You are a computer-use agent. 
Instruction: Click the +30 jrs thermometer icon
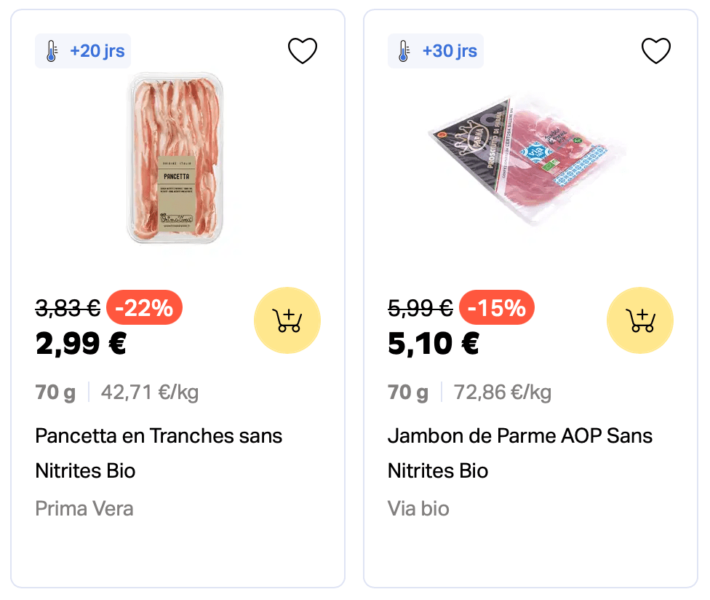point(404,51)
